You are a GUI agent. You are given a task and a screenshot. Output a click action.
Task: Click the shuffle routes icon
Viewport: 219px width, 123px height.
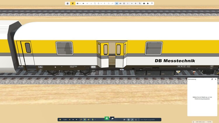[88, 120]
